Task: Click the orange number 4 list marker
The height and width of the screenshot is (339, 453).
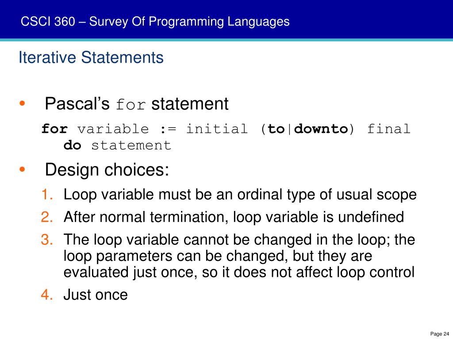Action: pos(47,294)
